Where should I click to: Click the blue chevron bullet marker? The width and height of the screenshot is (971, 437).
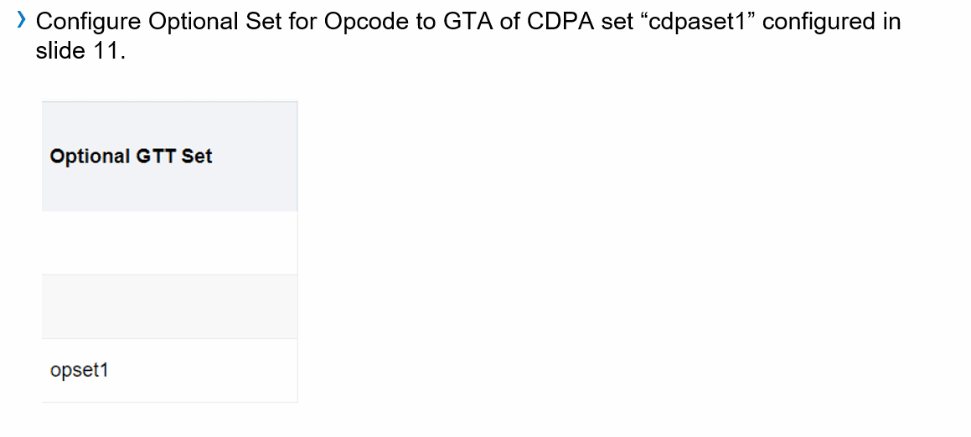22,21
